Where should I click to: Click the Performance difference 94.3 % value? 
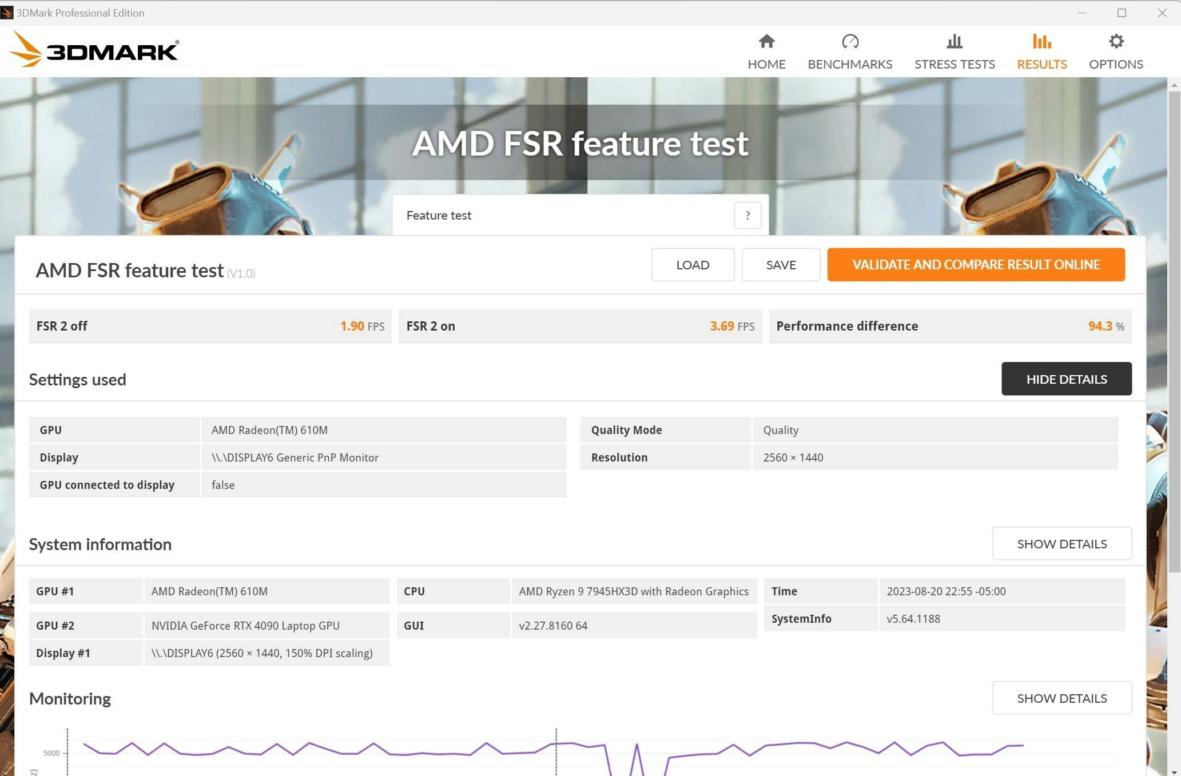(1106, 326)
